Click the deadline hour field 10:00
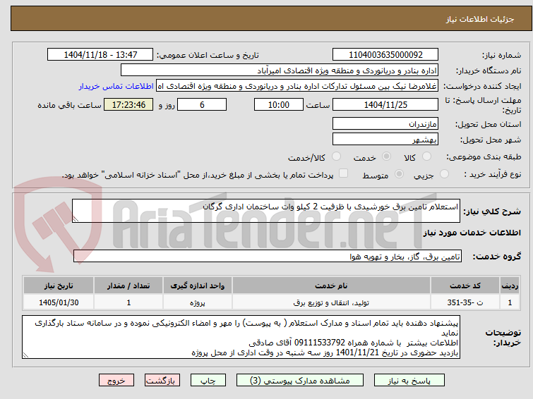 click(278, 104)
